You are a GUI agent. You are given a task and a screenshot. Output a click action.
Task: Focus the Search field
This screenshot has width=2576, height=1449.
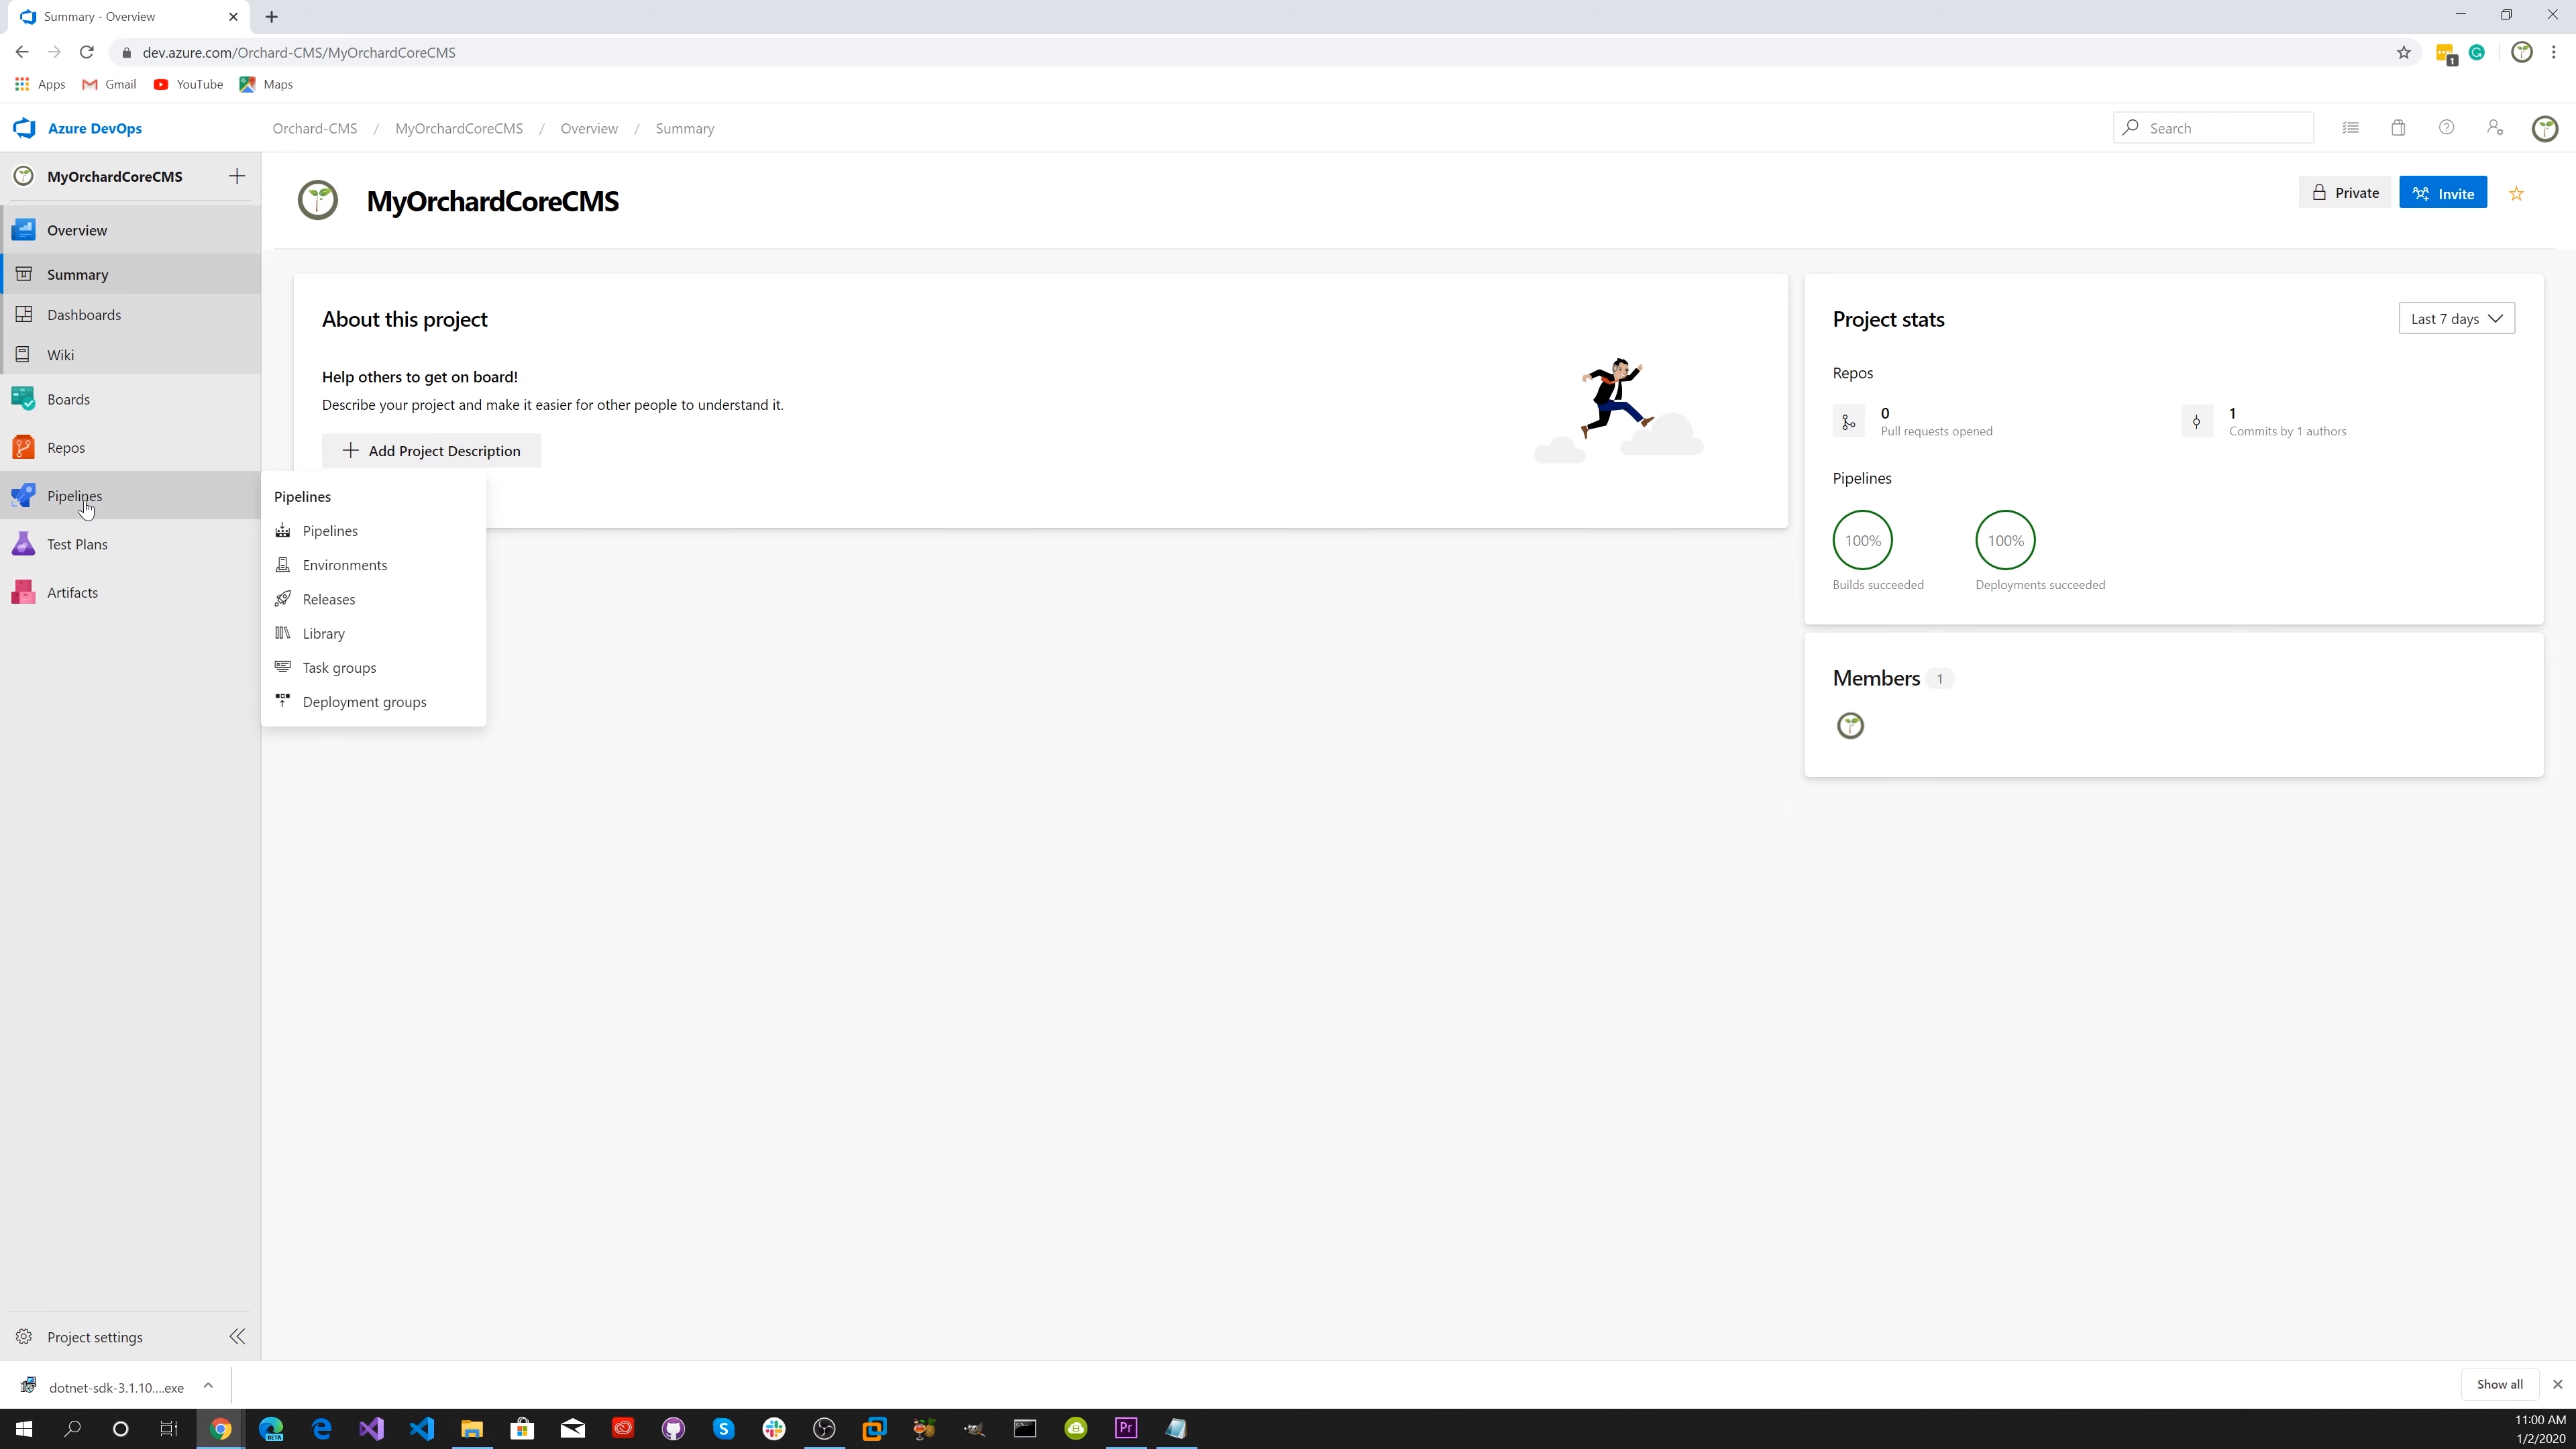(2213, 128)
